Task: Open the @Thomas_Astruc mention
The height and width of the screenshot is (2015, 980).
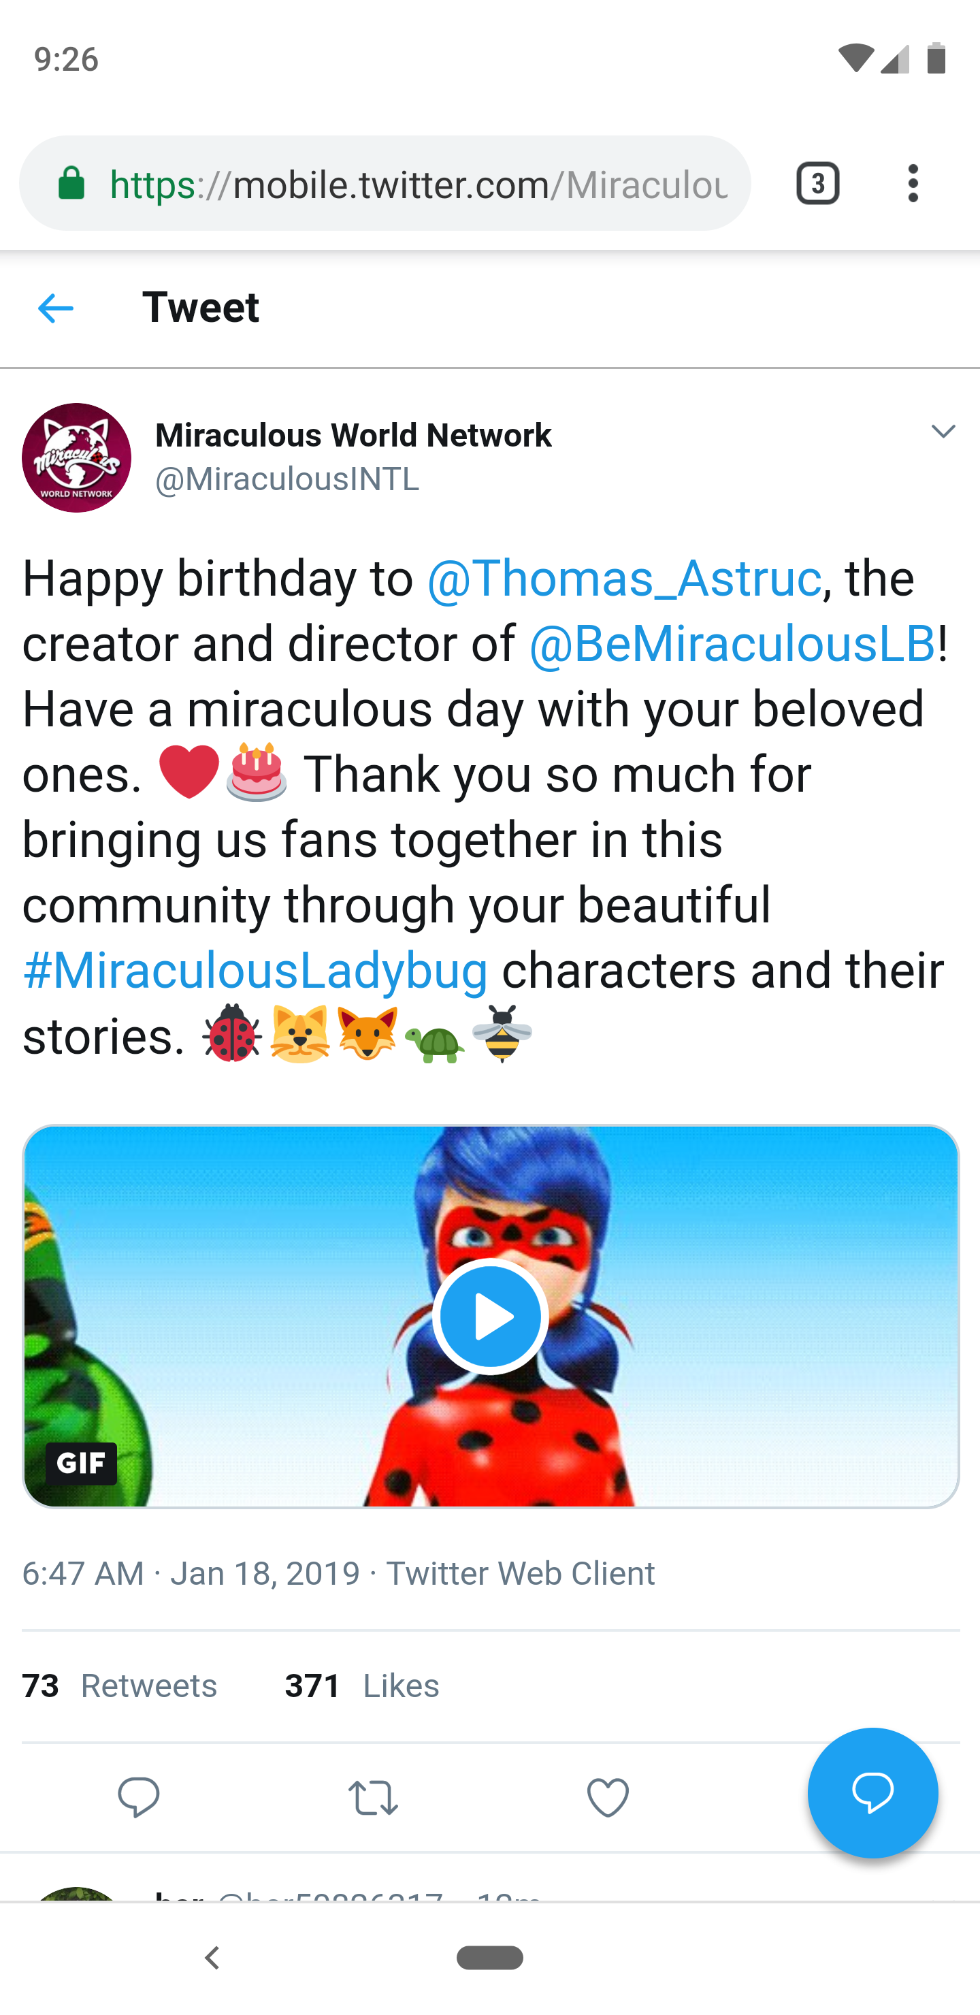Action: click(x=623, y=579)
